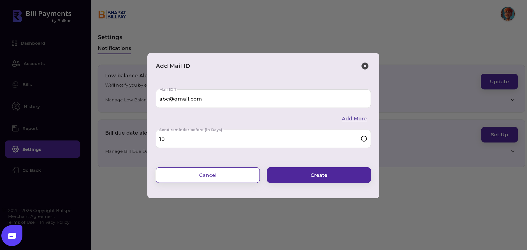Cancel the Add Mail ID dialog

click(x=208, y=175)
